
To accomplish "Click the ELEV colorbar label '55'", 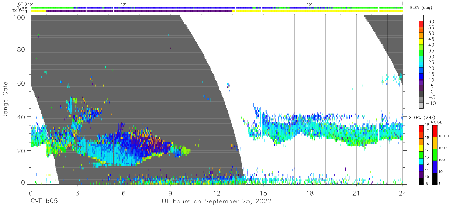I will click(x=431, y=28).
